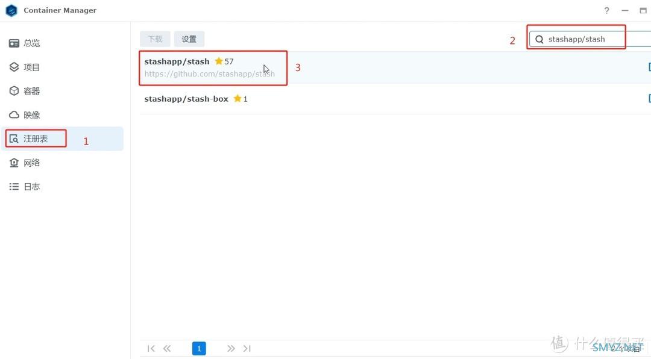Image resolution: width=651 pixels, height=359 pixels.
Task: Click the Container Manager logo icon
Action: [11, 10]
